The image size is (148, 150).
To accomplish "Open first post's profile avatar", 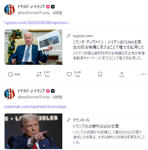I will click(9, 9).
